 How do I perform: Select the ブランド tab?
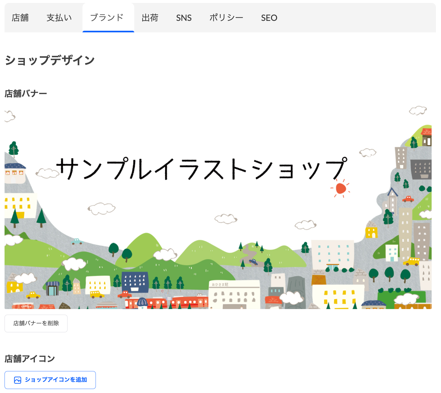[107, 18]
